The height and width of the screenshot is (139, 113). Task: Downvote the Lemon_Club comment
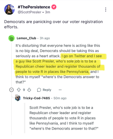(29, 90)
